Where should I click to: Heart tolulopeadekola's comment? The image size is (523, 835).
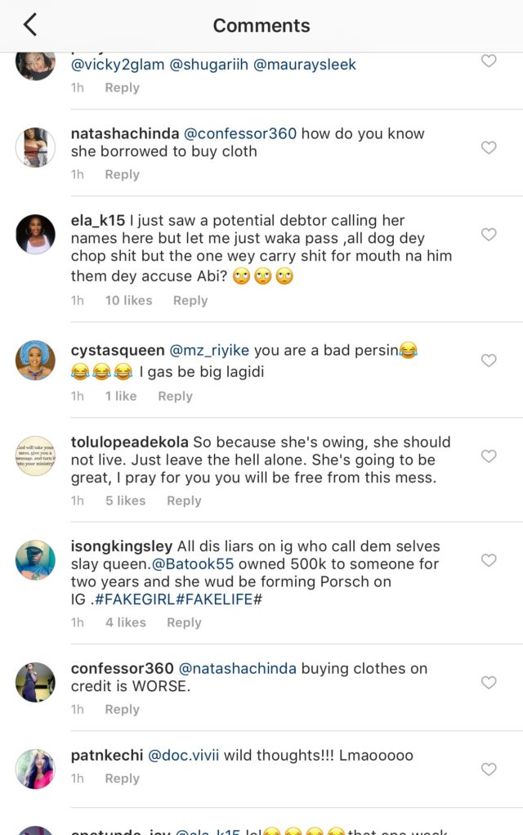[x=489, y=456]
